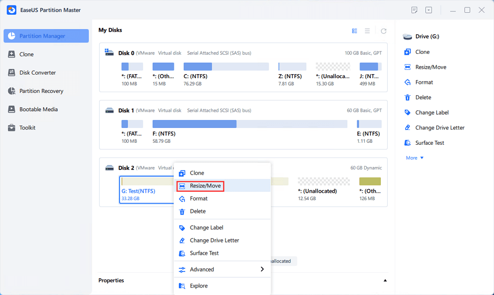Click the '100 GB Basic, GPT' label

pos(363,53)
